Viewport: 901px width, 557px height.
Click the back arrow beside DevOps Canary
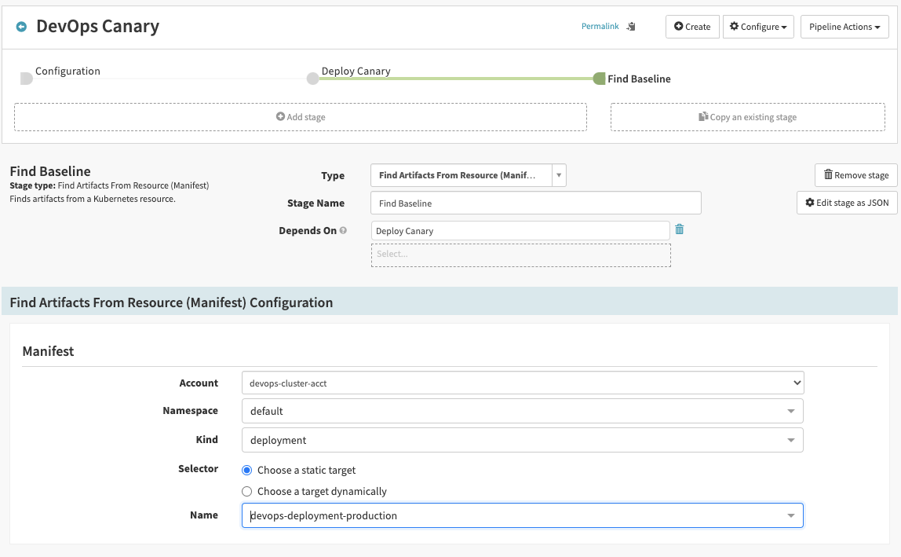[x=21, y=27]
